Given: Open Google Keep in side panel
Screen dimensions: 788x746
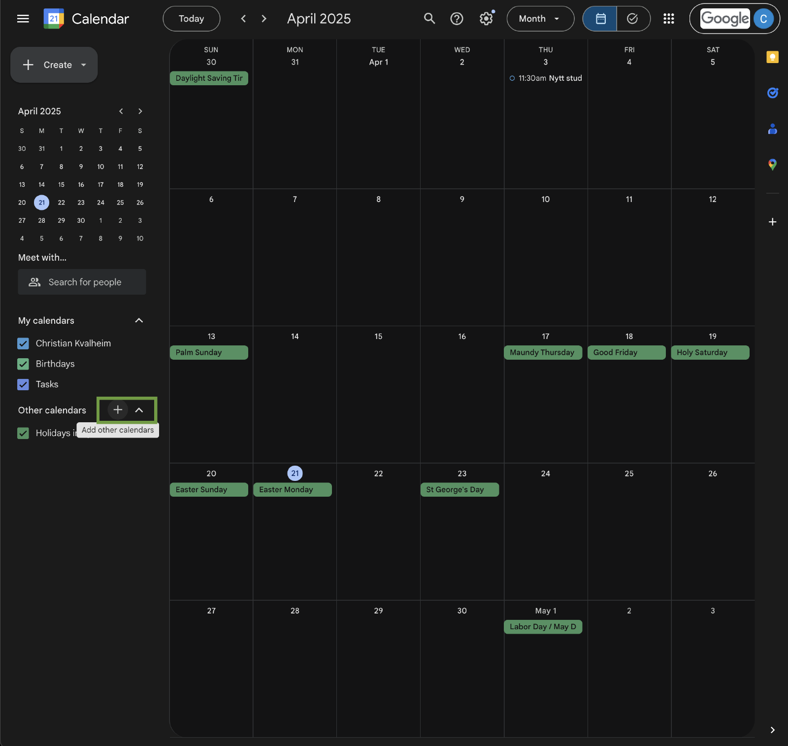Looking at the screenshot, I should pyautogui.click(x=772, y=57).
